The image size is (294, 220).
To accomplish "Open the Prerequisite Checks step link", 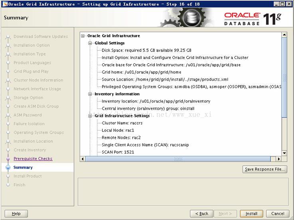I will tap(33, 159).
